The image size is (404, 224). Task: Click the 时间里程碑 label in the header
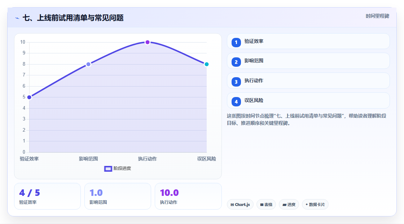[377, 16]
